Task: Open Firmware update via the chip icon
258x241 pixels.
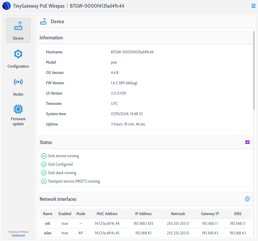Action: [x=18, y=109]
